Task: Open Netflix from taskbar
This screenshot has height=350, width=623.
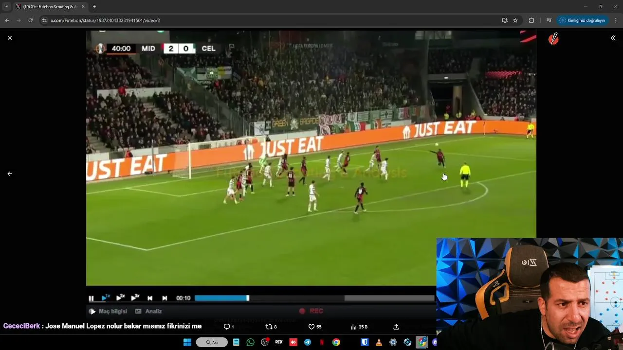Action: (x=322, y=342)
